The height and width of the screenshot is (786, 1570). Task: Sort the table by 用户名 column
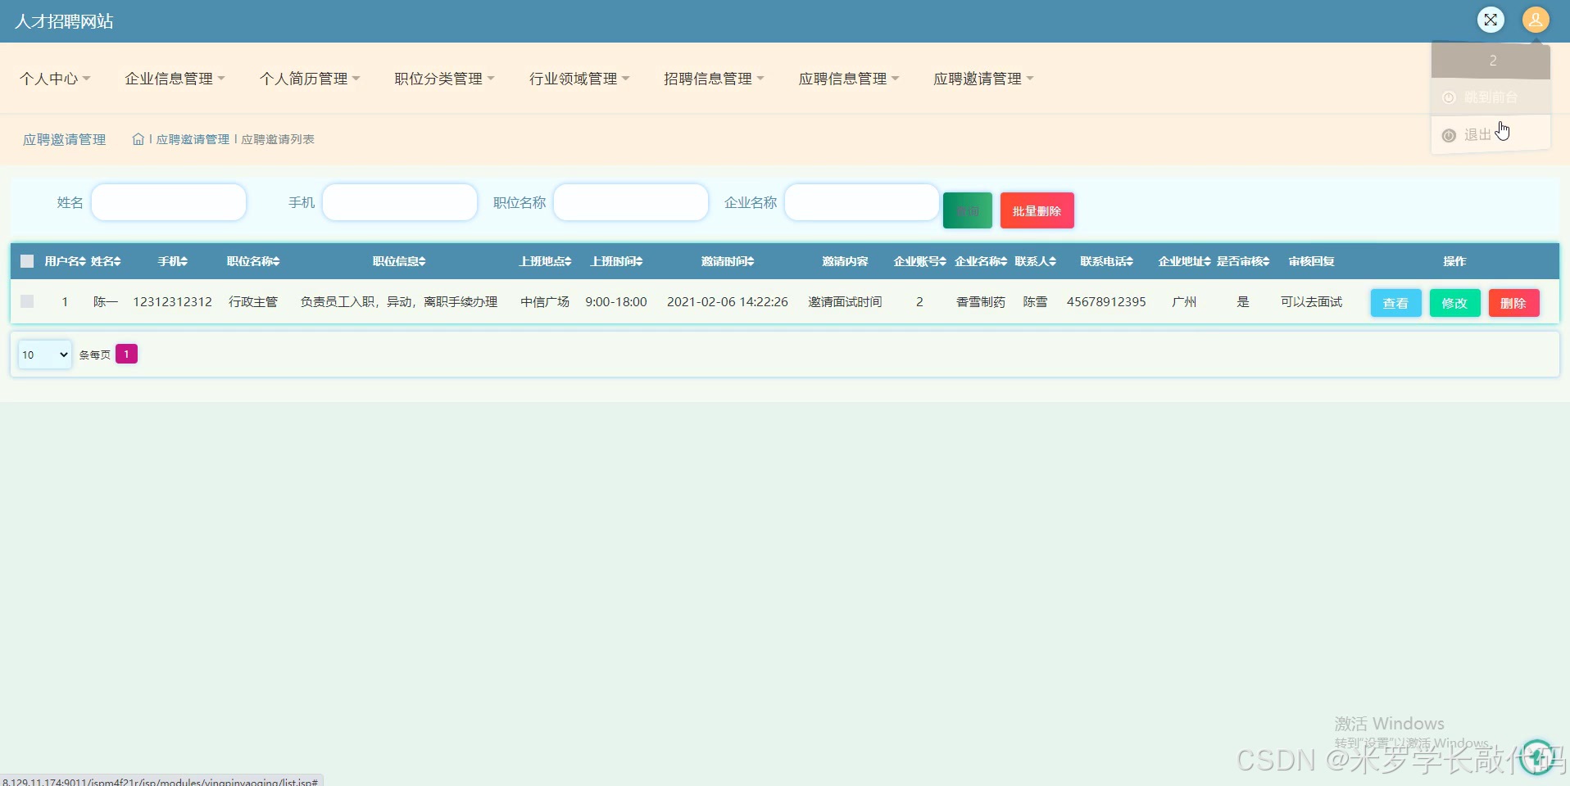65,261
